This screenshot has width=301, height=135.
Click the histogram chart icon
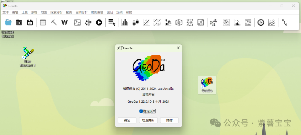pos(125,22)
